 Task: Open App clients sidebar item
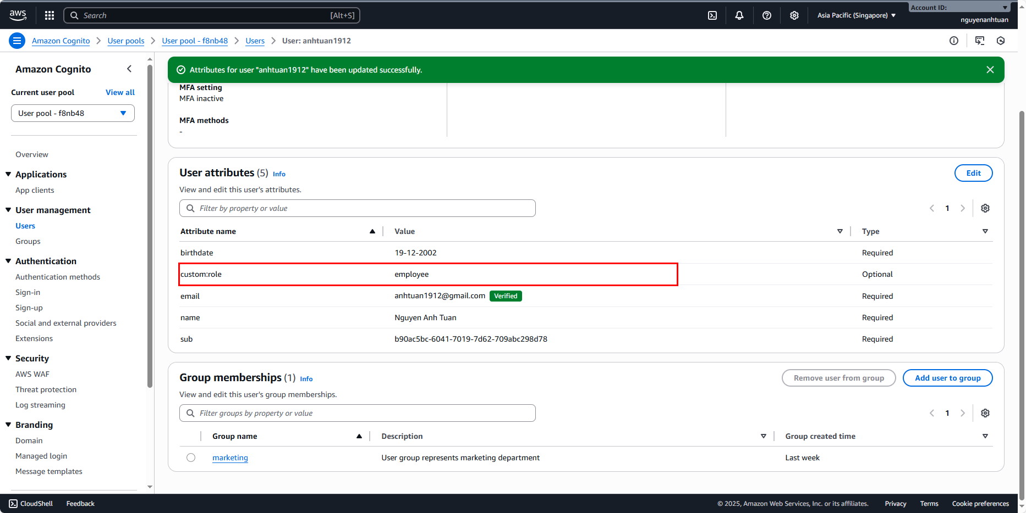[x=35, y=190]
